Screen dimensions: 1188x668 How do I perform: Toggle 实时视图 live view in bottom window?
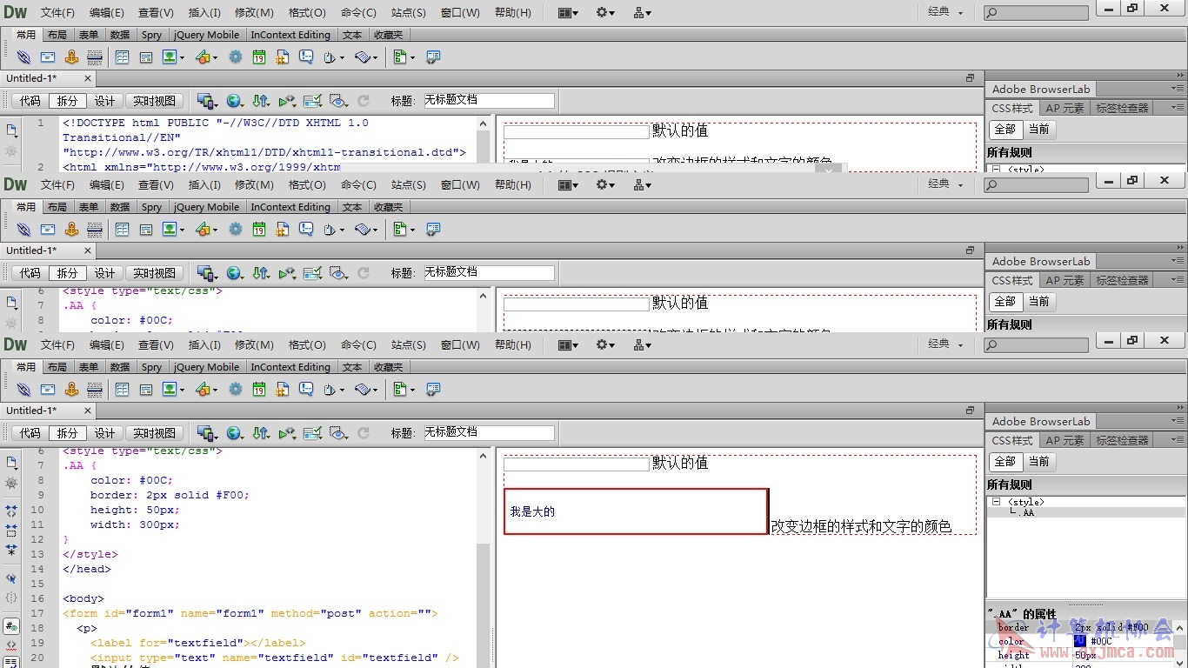click(x=154, y=432)
